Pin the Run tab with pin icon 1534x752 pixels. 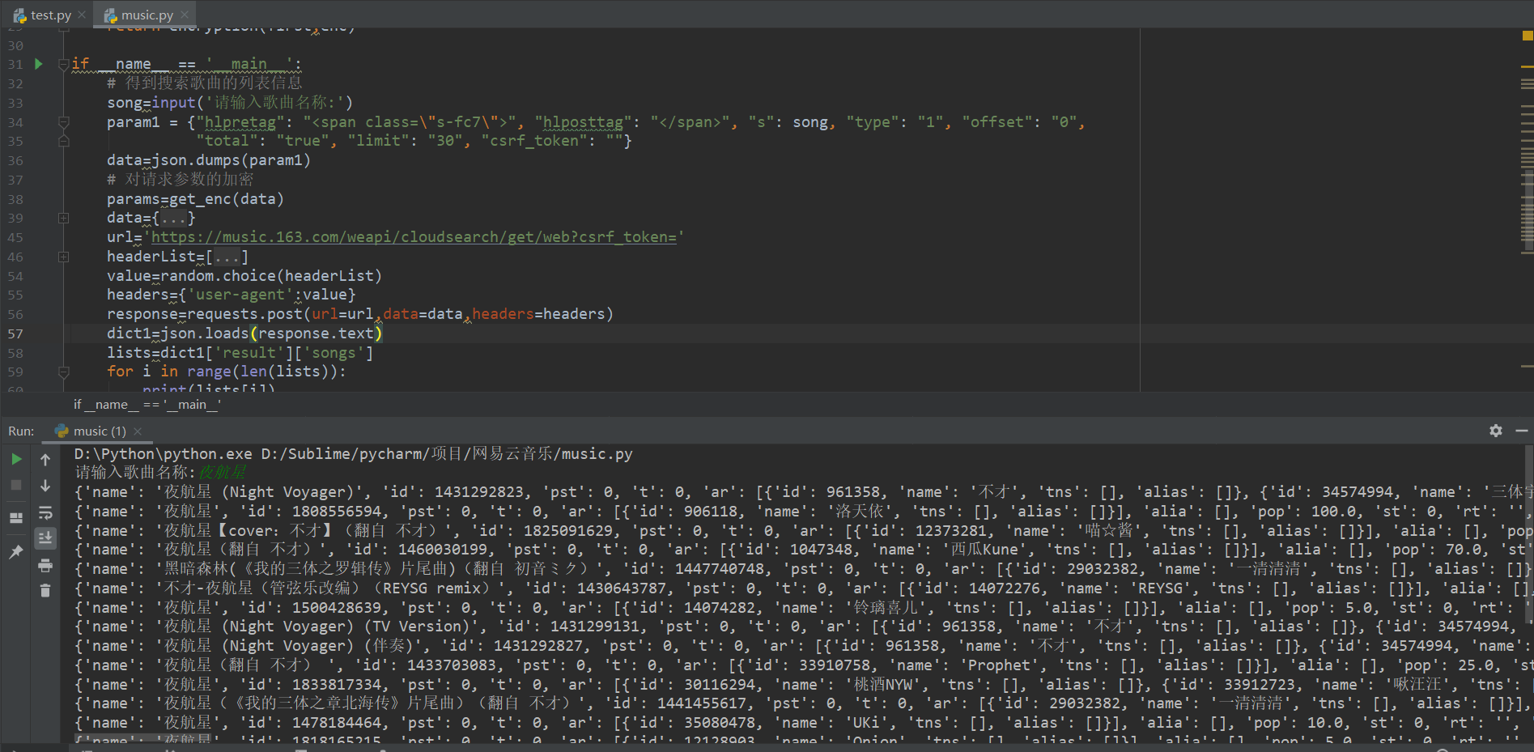pyautogui.click(x=16, y=551)
